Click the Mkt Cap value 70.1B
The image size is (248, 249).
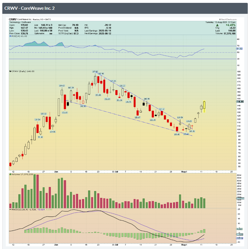[75, 25]
